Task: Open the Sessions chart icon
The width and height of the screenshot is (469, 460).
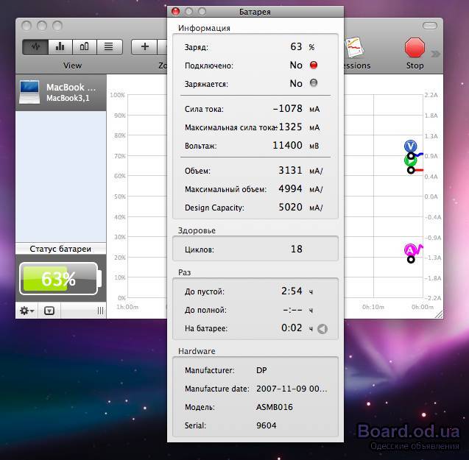Action: [x=356, y=47]
